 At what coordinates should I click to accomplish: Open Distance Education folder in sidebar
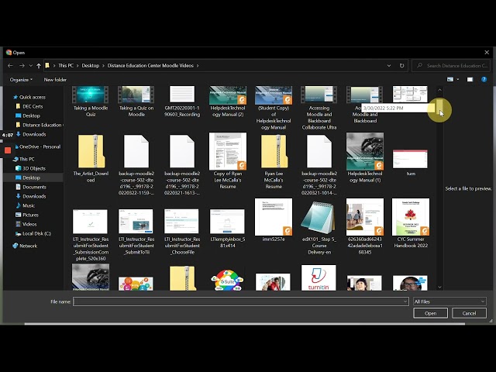click(x=40, y=125)
